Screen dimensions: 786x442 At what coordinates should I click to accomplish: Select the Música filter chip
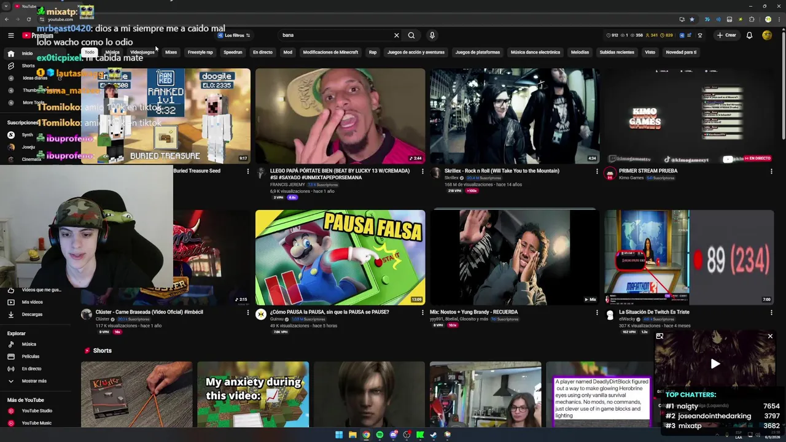click(x=112, y=52)
